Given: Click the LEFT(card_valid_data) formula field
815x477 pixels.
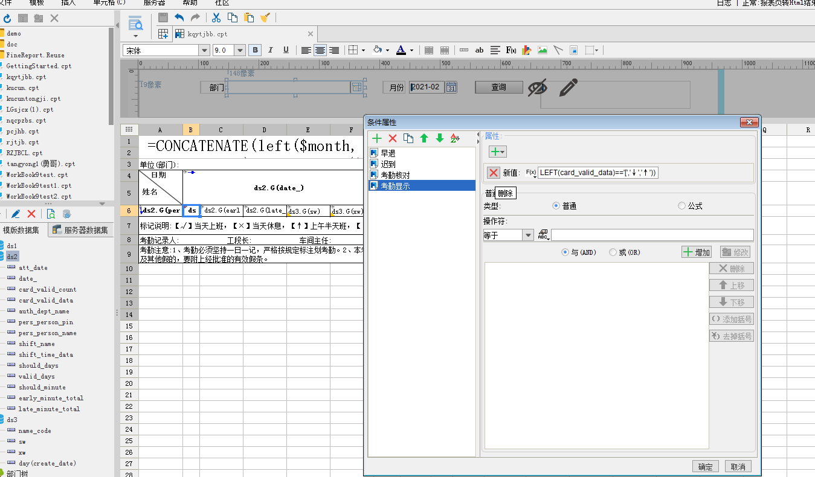Looking at the screenshot, I should point(598,173).
